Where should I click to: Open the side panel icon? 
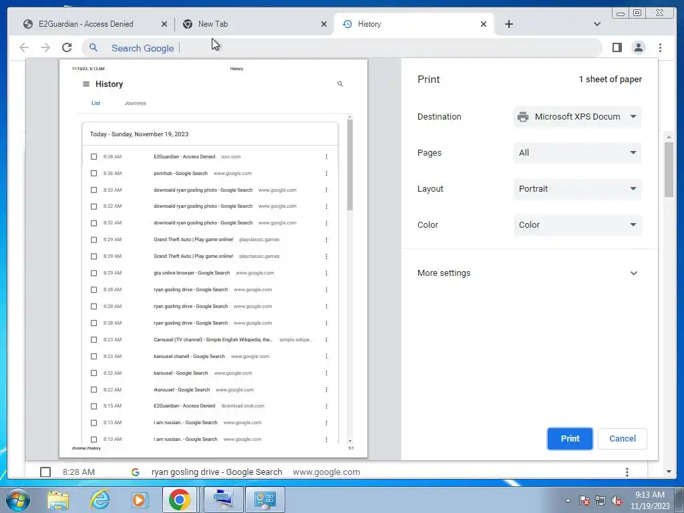click(617, 47)
